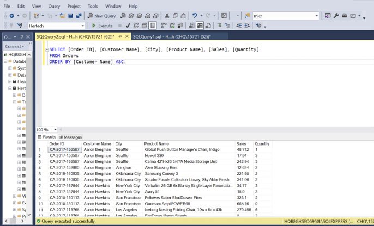Screen dimensions: 374x226
Task: Click the DAX query icon
Action: [156, 16]
